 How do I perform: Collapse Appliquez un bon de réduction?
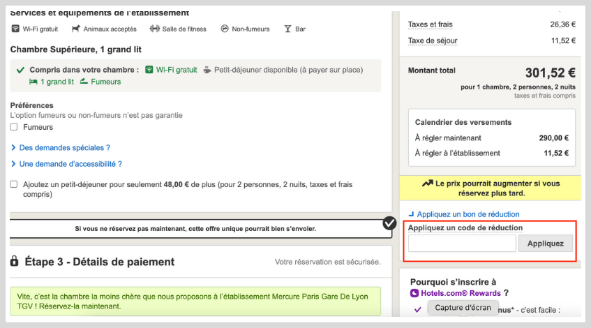click(464, 214)
